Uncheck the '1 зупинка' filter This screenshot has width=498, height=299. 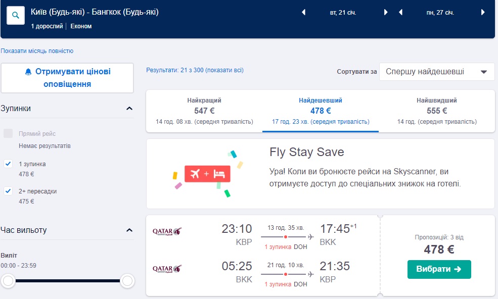8,164
